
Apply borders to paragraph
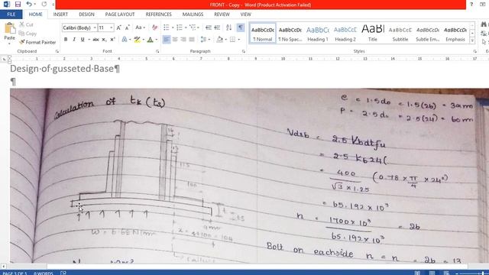tap(232, 40)
